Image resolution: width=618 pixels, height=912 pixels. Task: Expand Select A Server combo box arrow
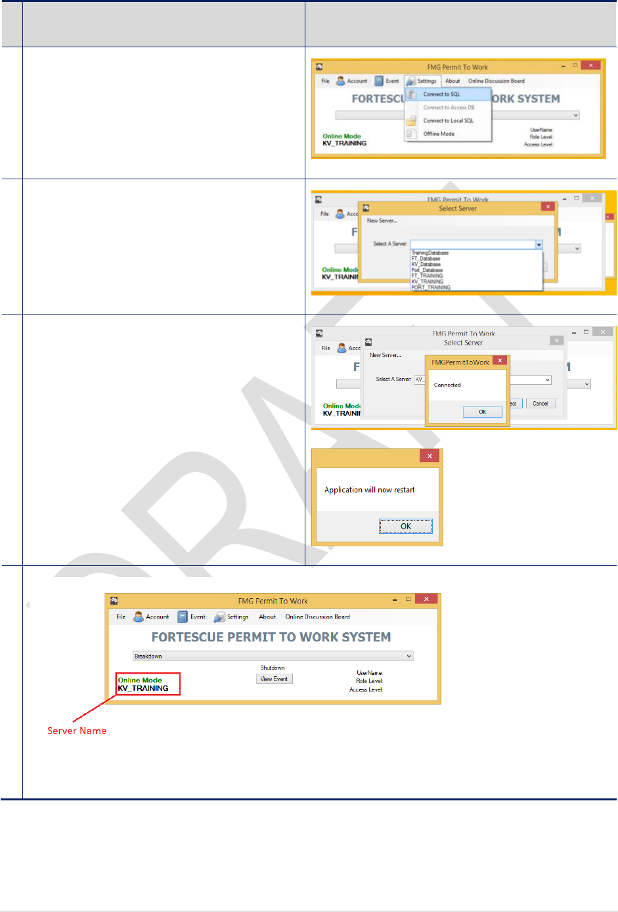(539, 244)
